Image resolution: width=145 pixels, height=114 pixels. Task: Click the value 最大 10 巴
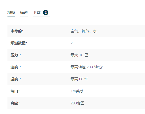(79, 55)
